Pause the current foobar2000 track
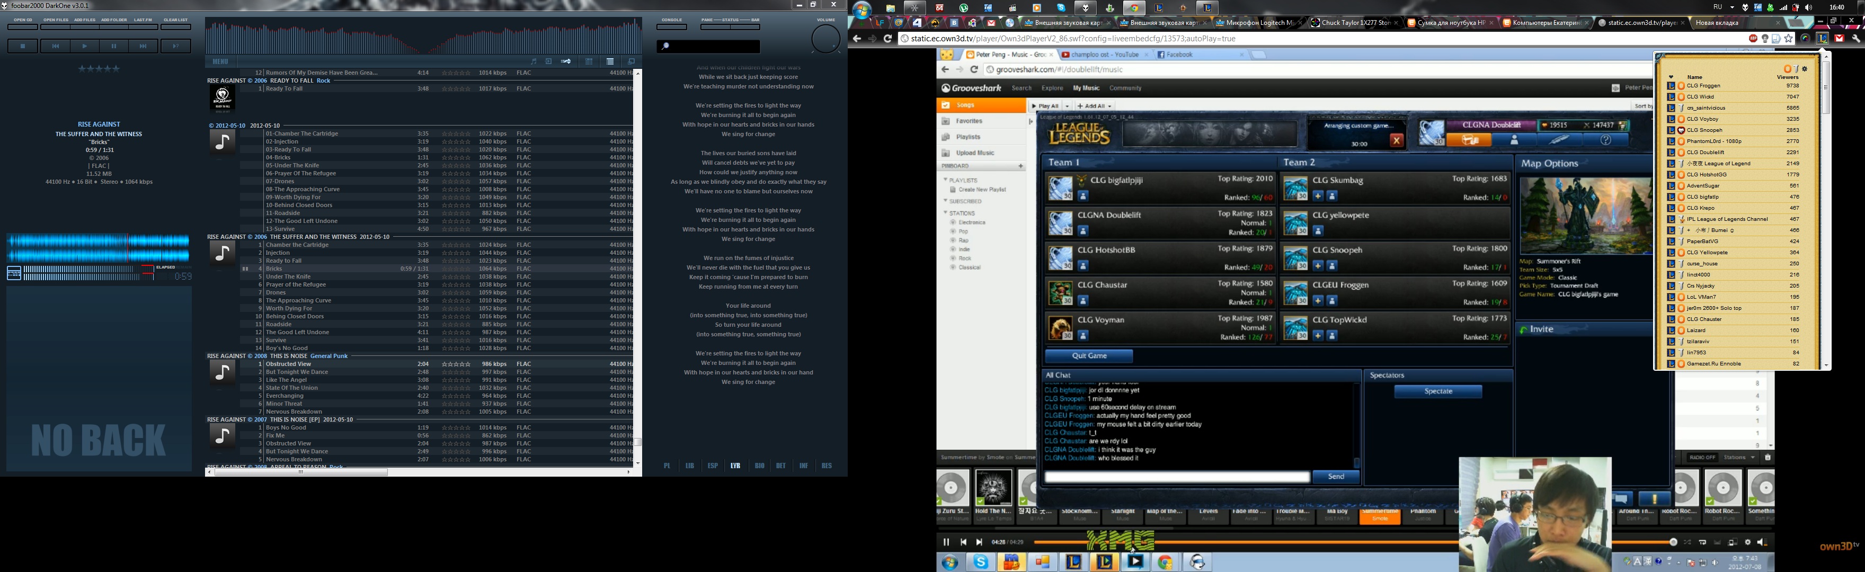The height and width of the screenshot is (572, 1865). 114,46
